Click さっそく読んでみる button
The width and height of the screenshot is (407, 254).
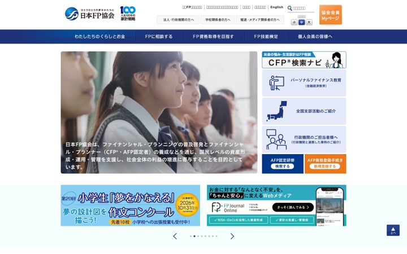point(293,207)
